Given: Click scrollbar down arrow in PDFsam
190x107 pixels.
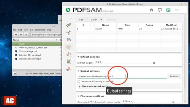Looking at the screenshot, I should coord(185,102).
